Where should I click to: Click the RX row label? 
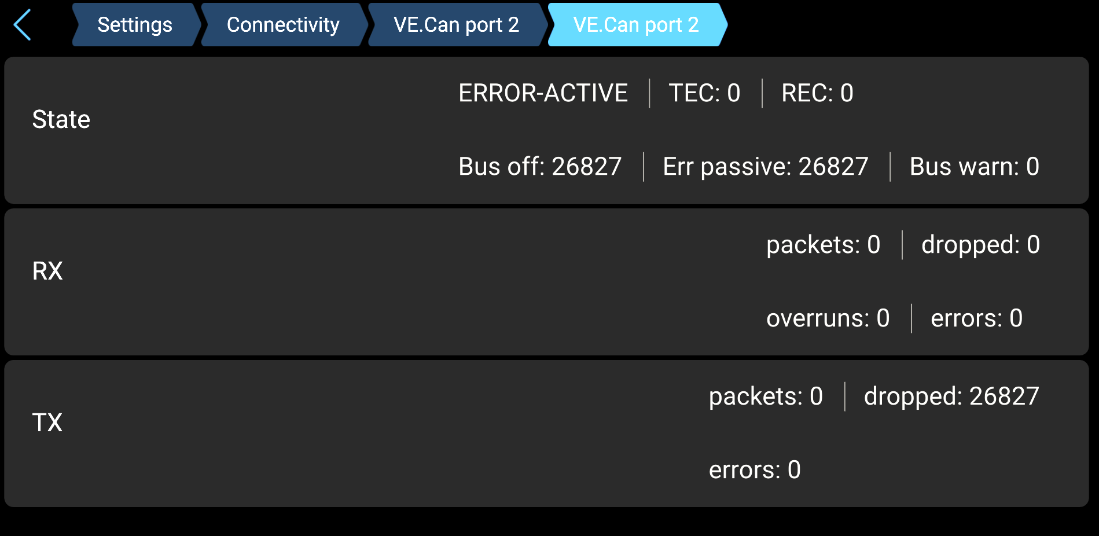pos(47,271)
